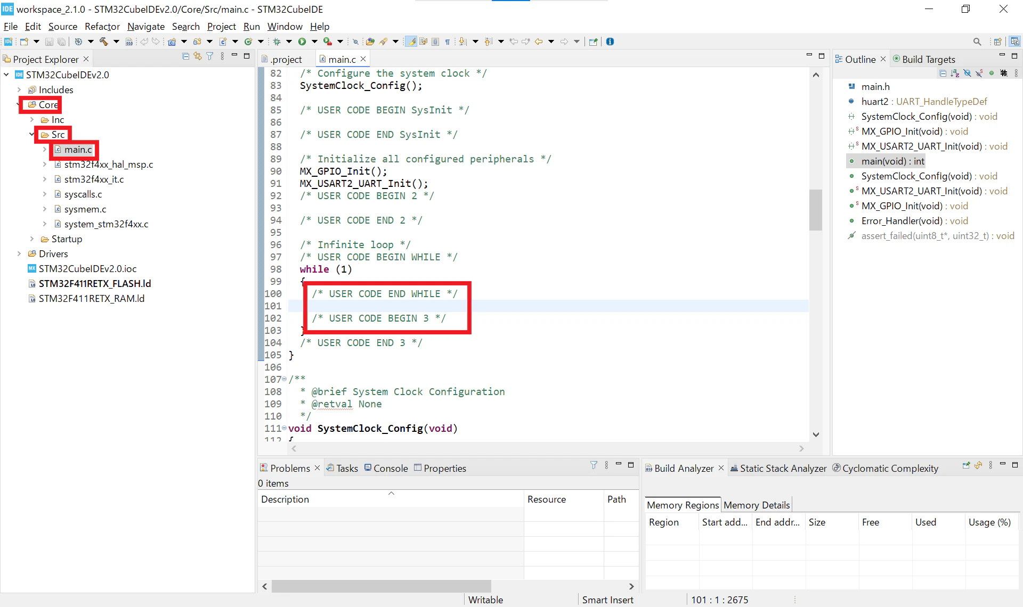Click the Save floppy disk icon
Image resolution: width=1023 pixels, height=607 pixels.
[49, 42]
